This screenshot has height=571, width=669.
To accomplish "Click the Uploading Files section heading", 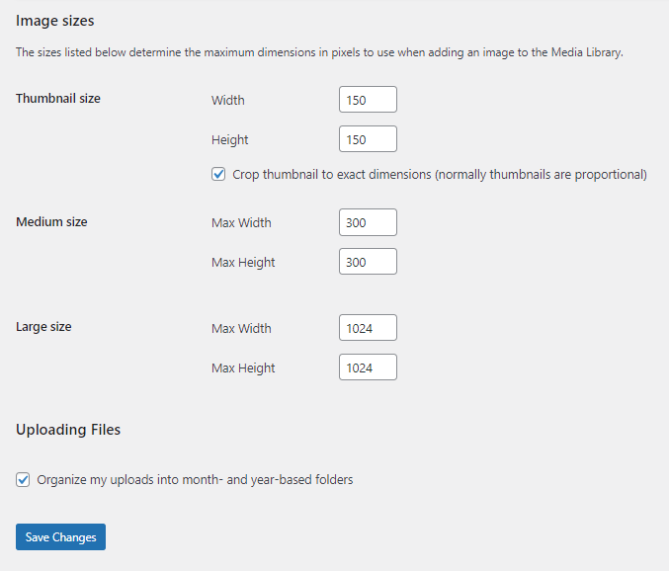I will pyautogui.click(x=68, y=430).
